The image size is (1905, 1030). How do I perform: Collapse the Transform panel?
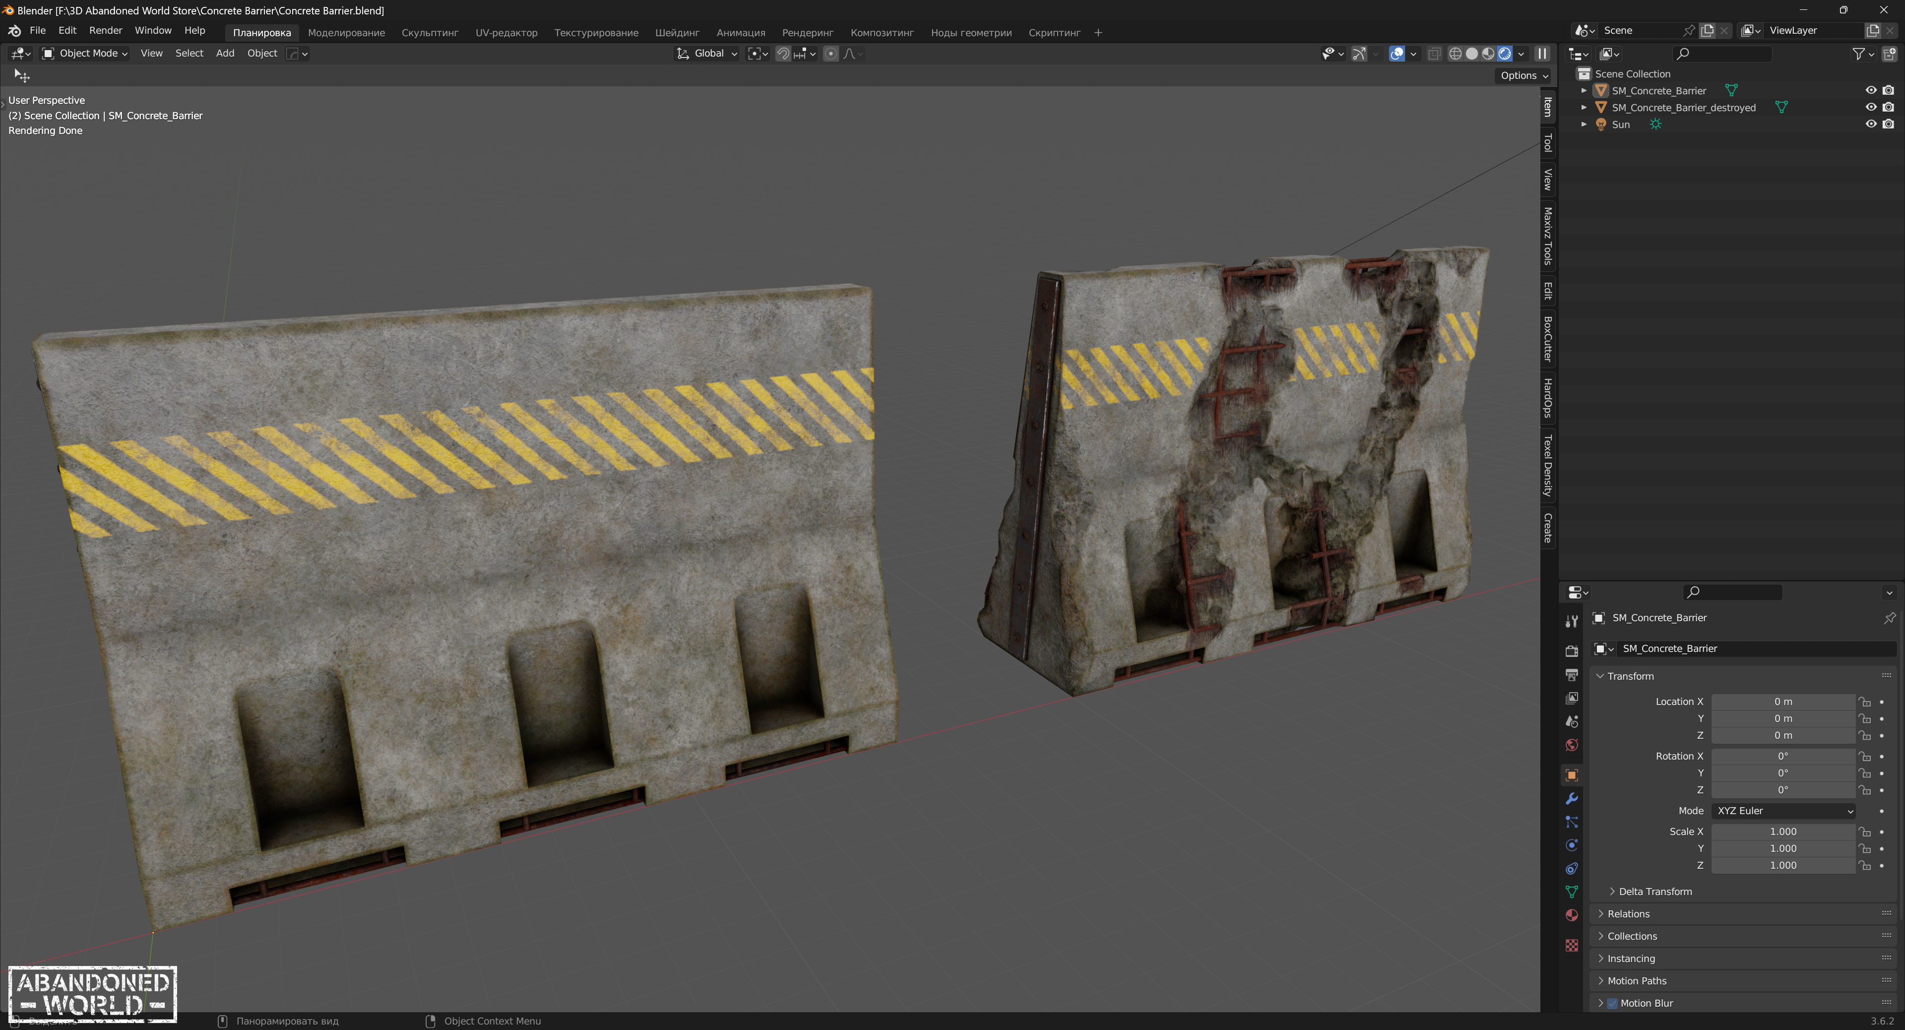[x=1600, y=677]
